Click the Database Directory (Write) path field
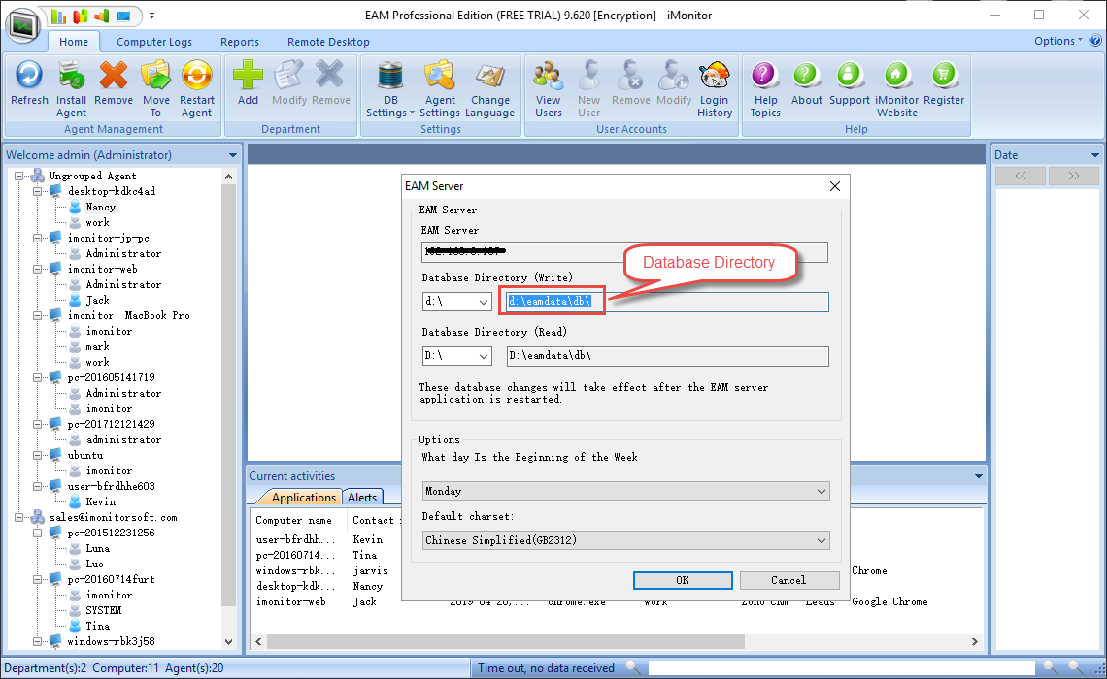The height and width of the screenshot is (679, 1107). tap(667, 302)
